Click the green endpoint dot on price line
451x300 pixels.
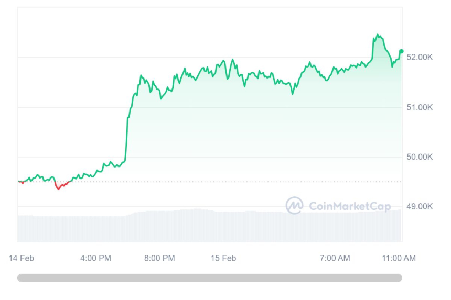click(x=401, y=51)
